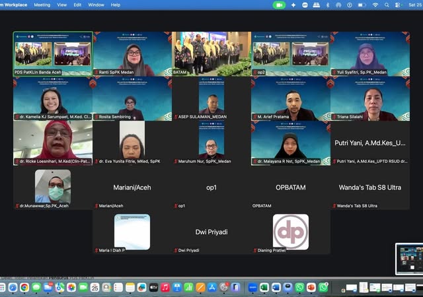Click Dianing Pratiwi's dp avatar
Viewport: 423px width, 297px height.
coord(291,232)
